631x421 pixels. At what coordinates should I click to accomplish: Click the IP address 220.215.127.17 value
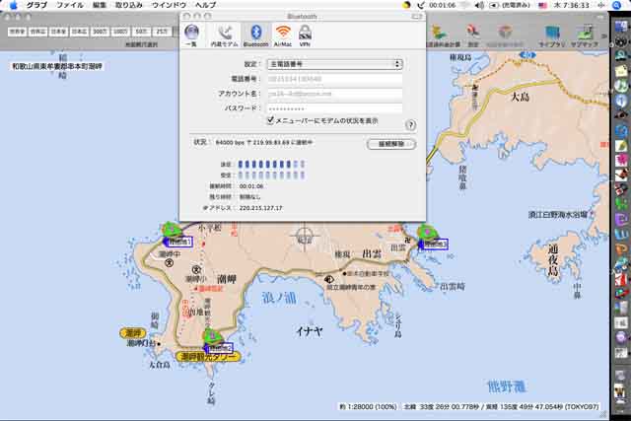(260, 208)
